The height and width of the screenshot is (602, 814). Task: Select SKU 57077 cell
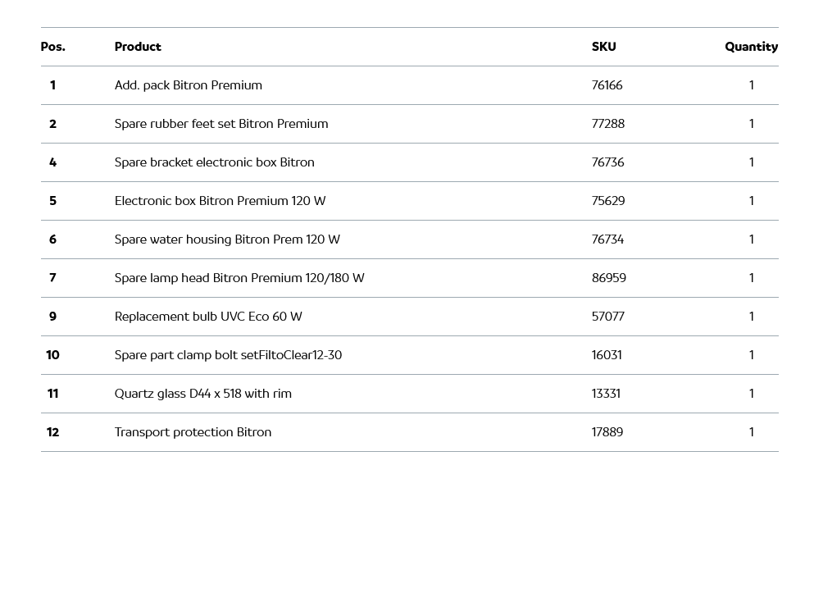coord(608,317)
